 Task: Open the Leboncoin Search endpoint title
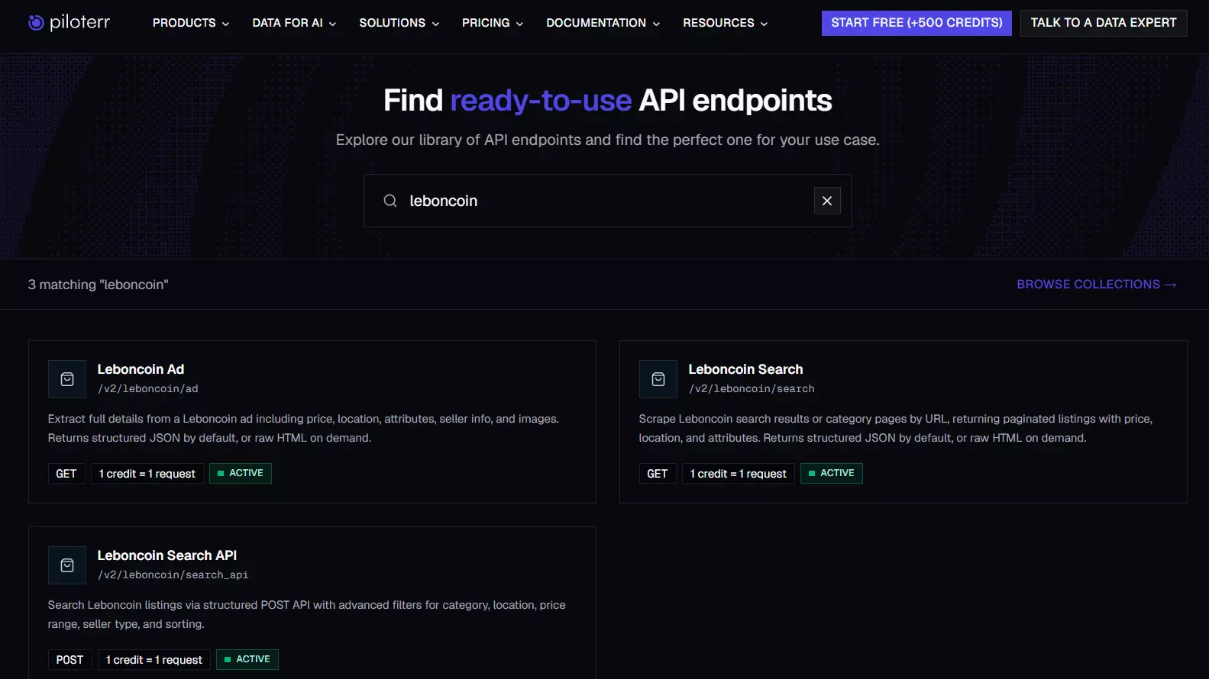tap(745, 369)
